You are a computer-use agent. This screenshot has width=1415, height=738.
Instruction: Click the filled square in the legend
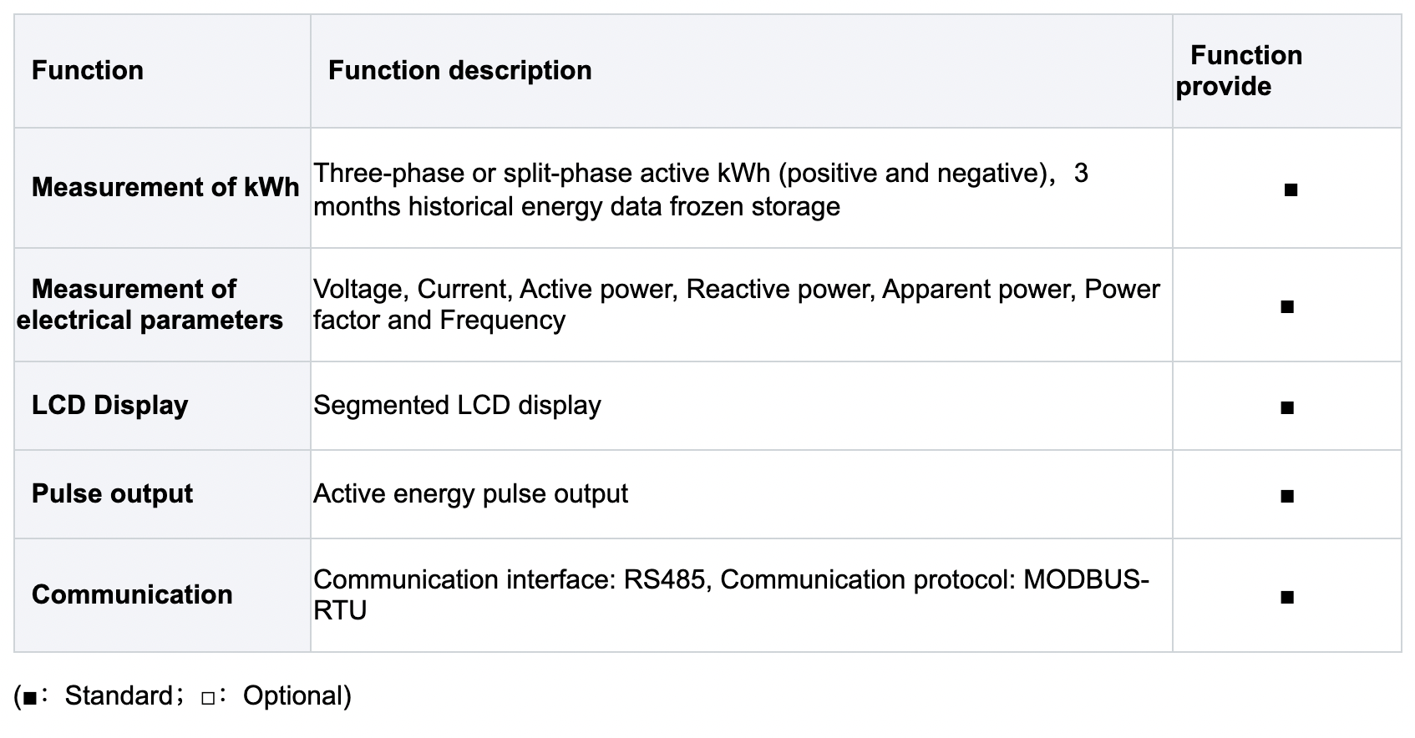[30, 698]
